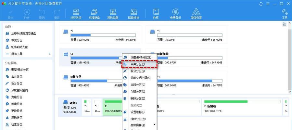Open 磁盘转换 from the toolbar

pyautogui.click(x=133, y=14)
